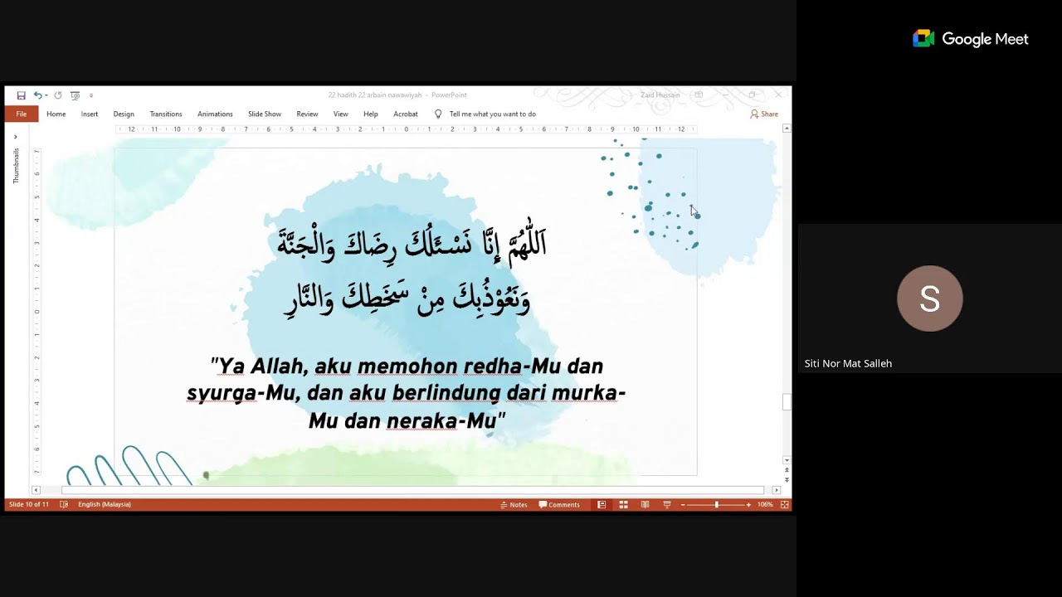The width and height of the screenshot is (1062, 597).
Task: Expand the Thumbnails pane chevron
Action: (15, 137)
